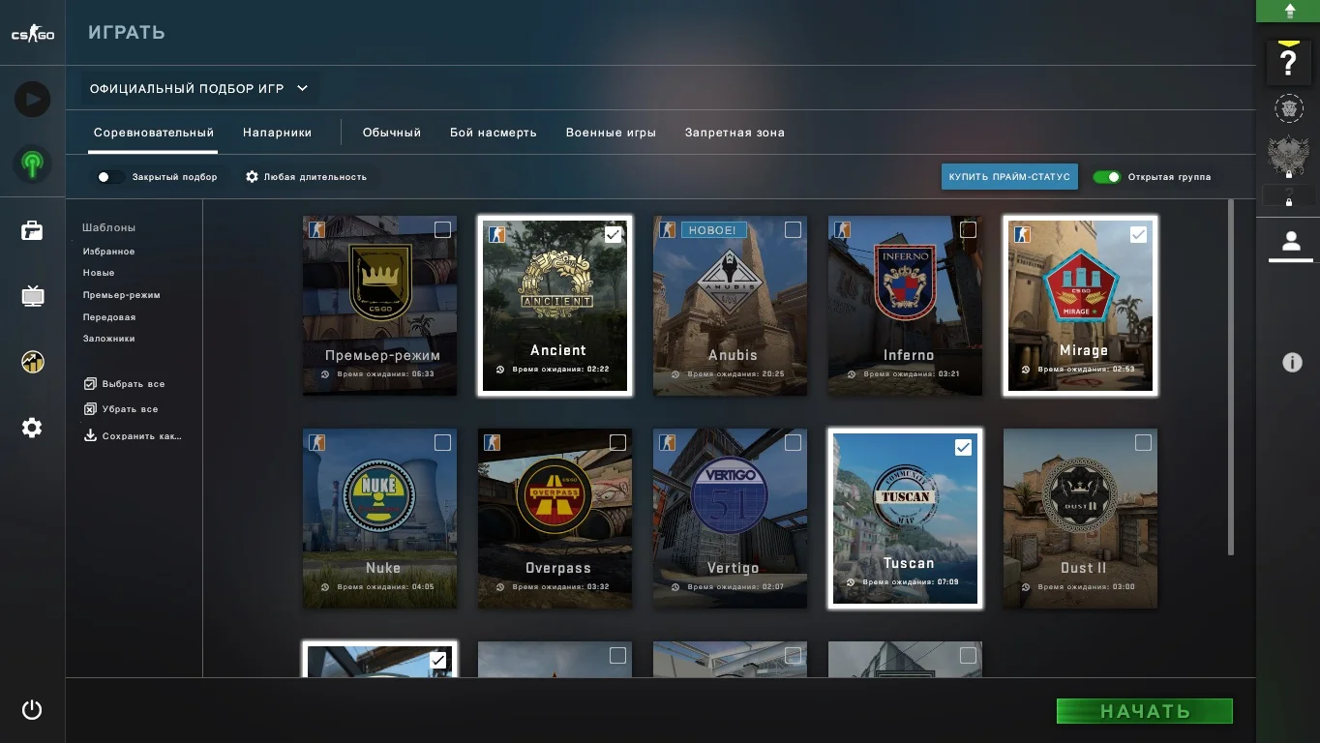Open the settings gear in sidebar

[x=32, y=428]
